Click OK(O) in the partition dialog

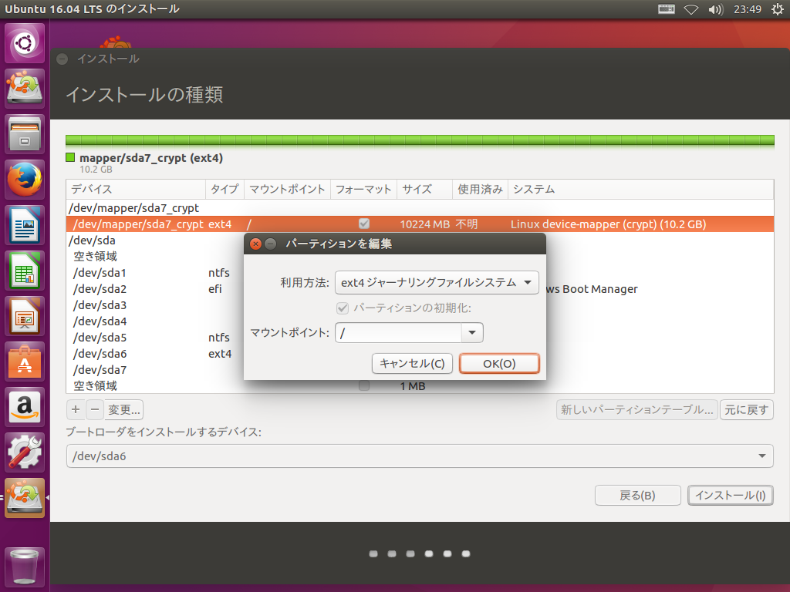point(499,364)
